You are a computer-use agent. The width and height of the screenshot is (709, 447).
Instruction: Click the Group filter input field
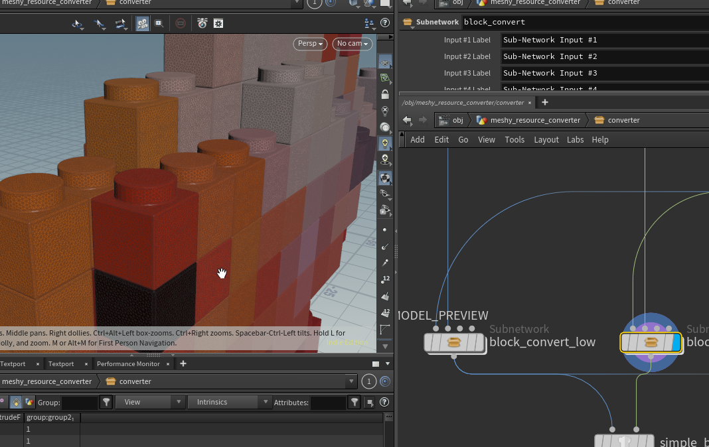click(80, 403)
